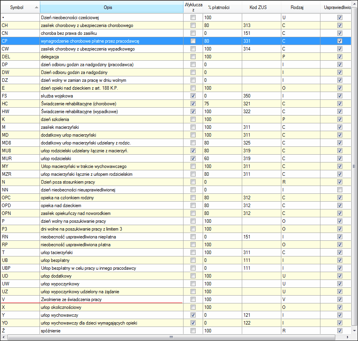The width and height of the screenshot is (358, 341).
Task: Click the vertical scrollbar up arrow
Action: click(354, 5)
